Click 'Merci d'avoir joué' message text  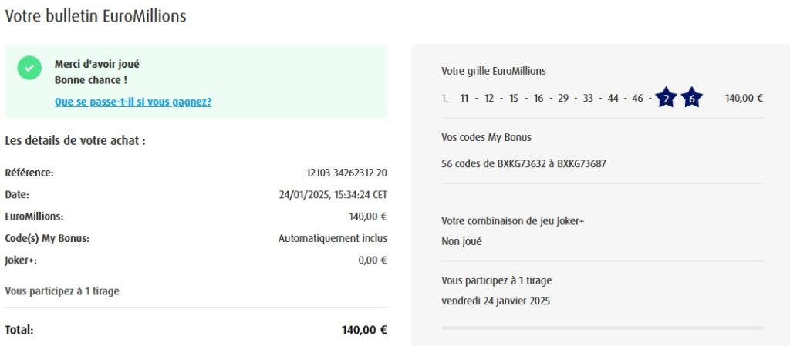point(97,64)
